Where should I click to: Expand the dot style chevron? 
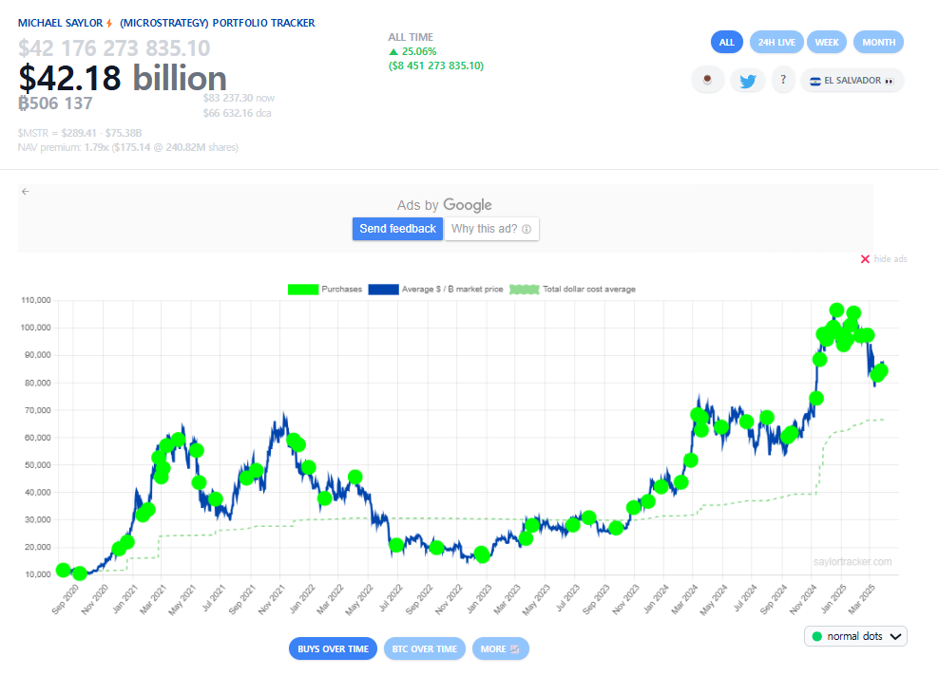(894, 635)
